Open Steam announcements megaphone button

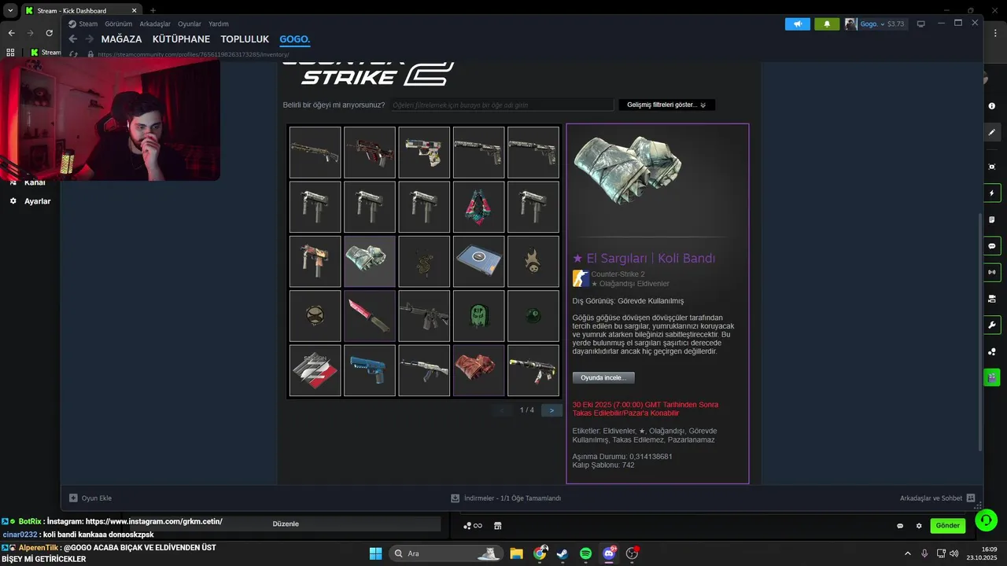coord(798,24)
